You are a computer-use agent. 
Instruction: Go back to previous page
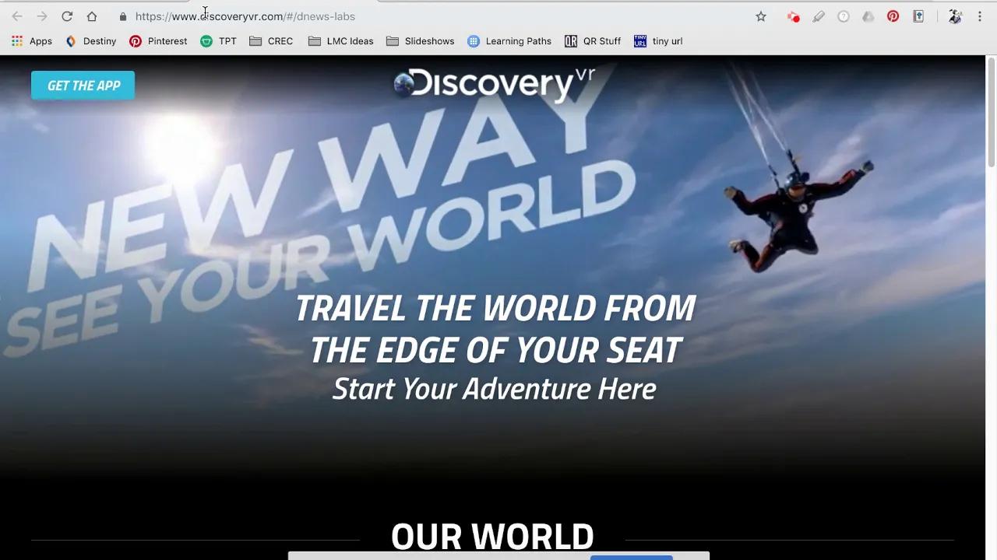pos(17,16)
